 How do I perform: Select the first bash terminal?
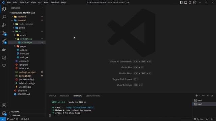pos(204,100)
